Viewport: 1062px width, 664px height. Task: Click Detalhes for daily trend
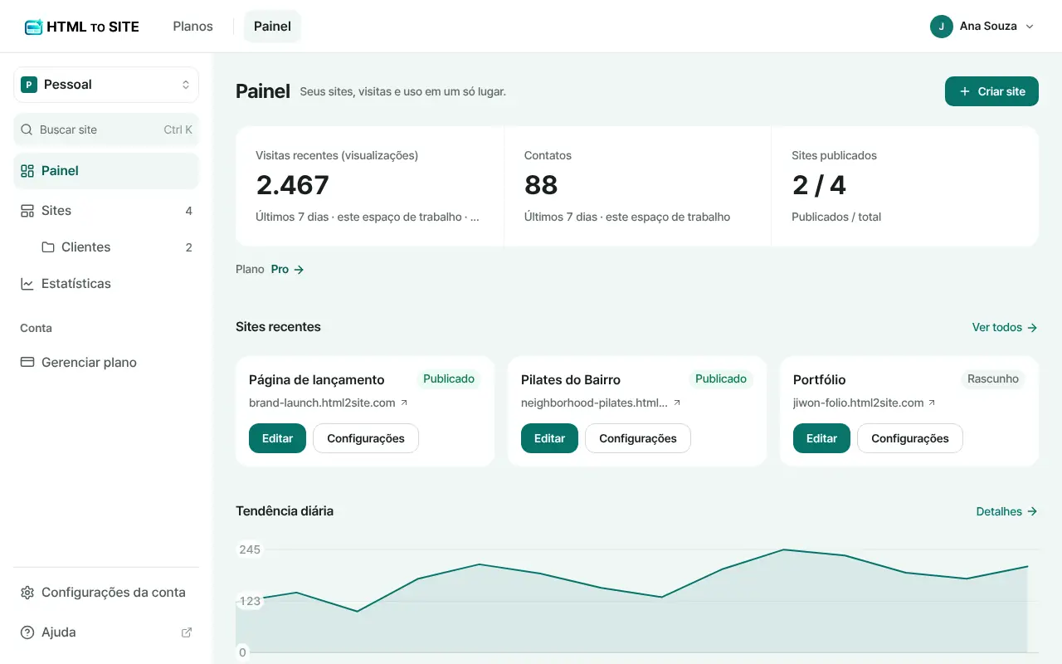point(1007,512)
